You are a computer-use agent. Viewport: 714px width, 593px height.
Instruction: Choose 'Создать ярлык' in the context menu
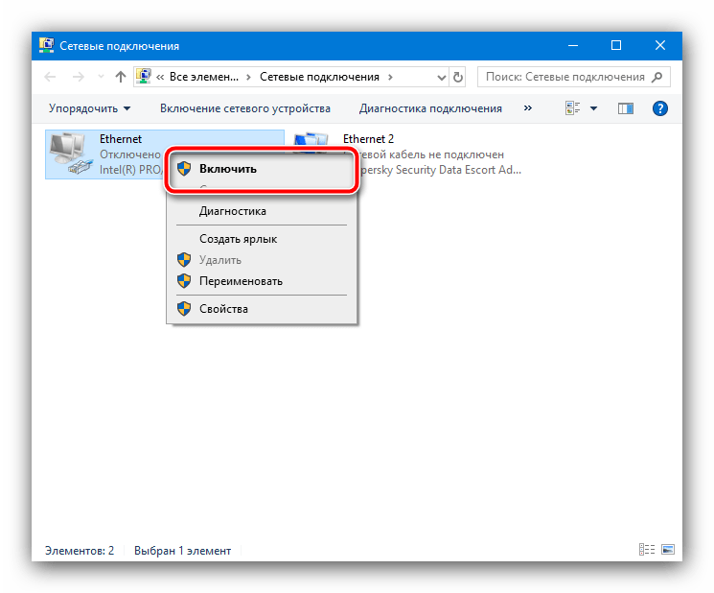pos(262,239)
